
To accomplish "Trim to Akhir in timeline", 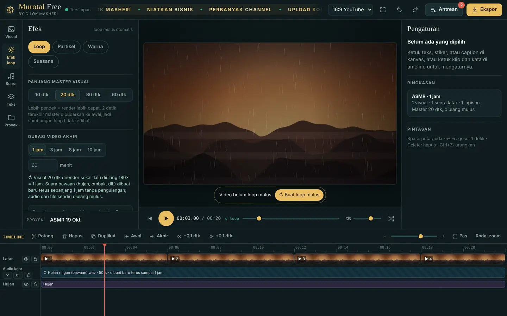I will (x=159, y=236).
